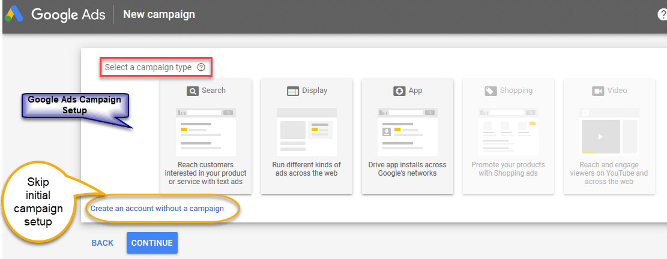Click 'Reach customers interested in your product' description
This screenshot has width=667, height=259.
(206, 173)
